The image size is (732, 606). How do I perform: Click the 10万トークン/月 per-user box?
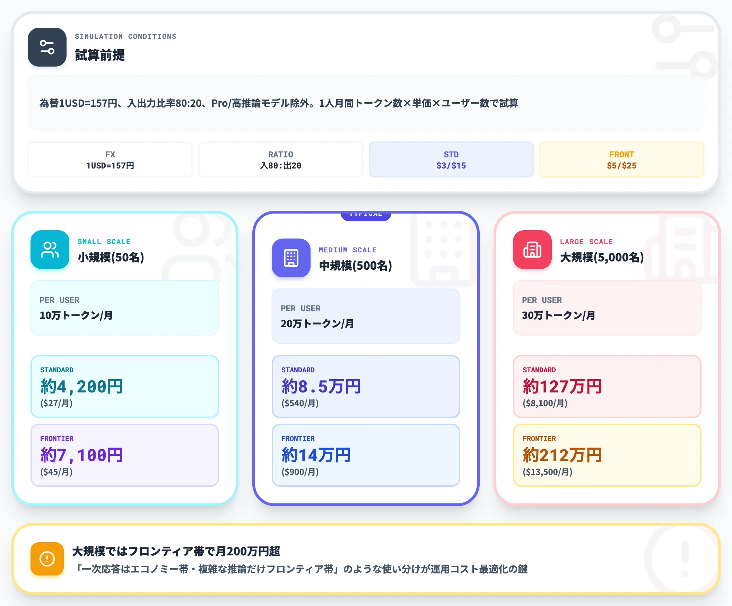125,308
